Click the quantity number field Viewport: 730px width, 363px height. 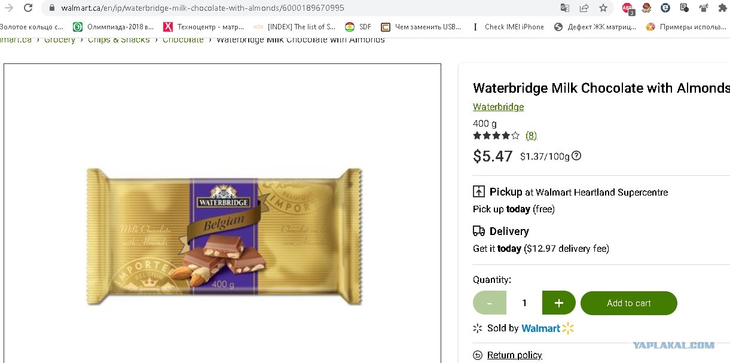(x=524, y=303)
